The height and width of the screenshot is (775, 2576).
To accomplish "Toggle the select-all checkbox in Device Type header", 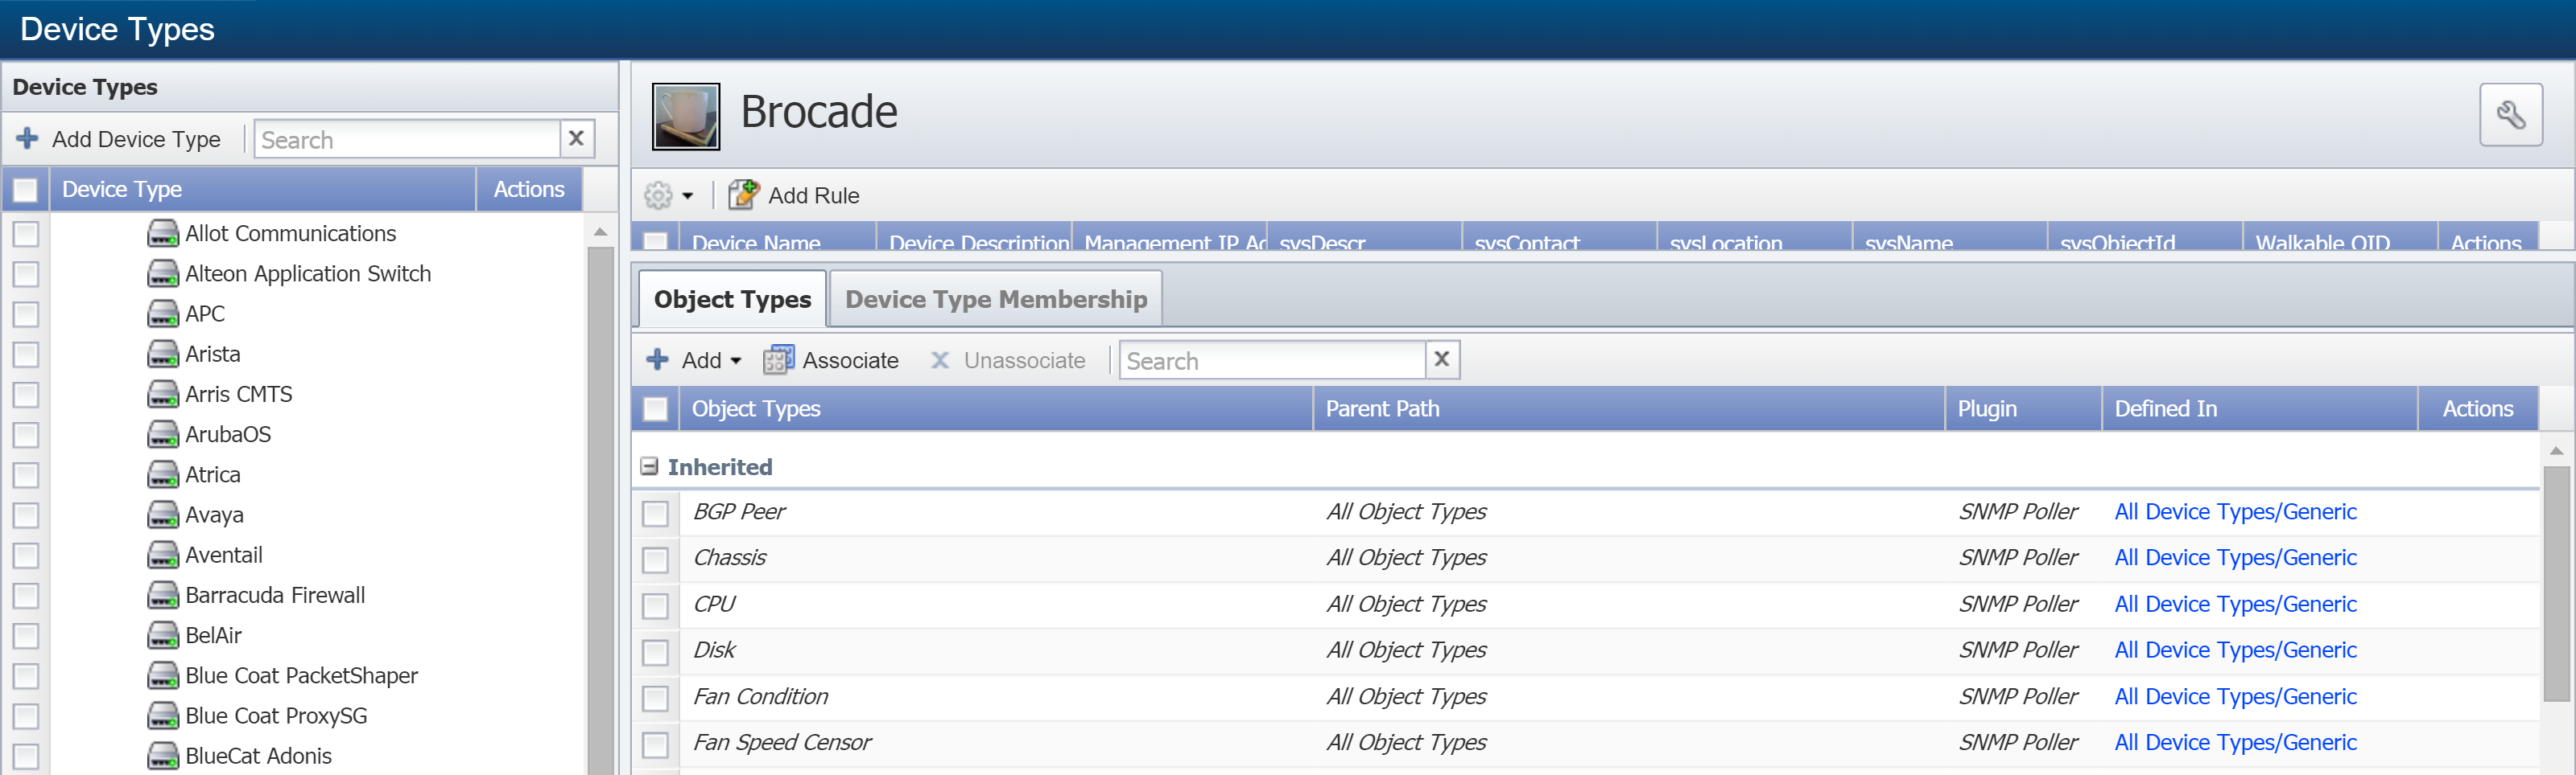I will [x=26, y=190].
